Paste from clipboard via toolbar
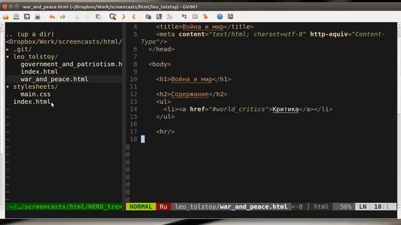 click(98, 17)
